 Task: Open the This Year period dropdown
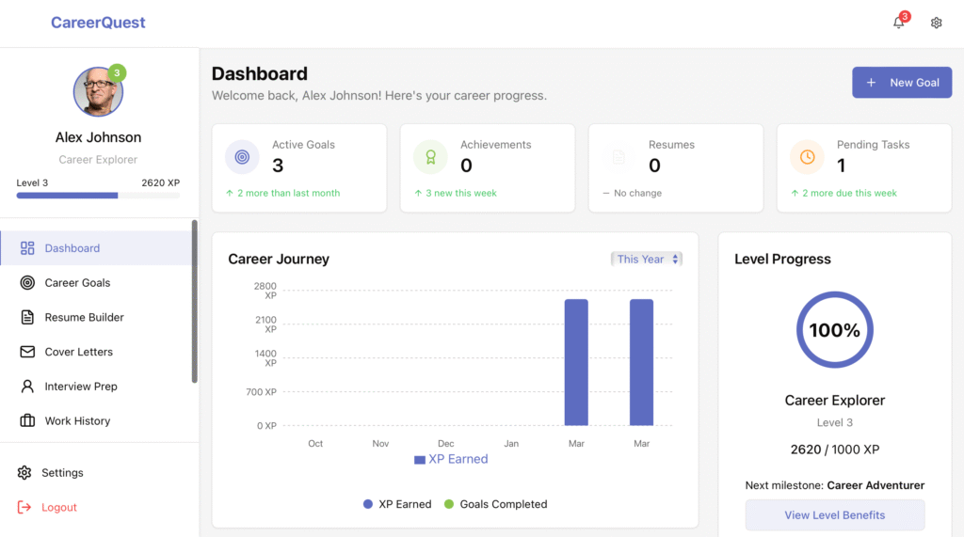click(x=646, y=260)
